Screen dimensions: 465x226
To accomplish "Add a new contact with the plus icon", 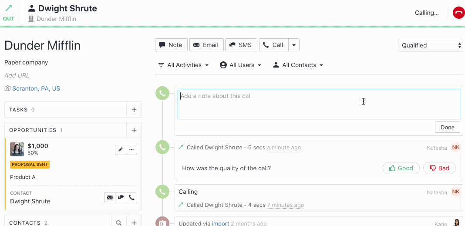I will click(x=134, y=223).
